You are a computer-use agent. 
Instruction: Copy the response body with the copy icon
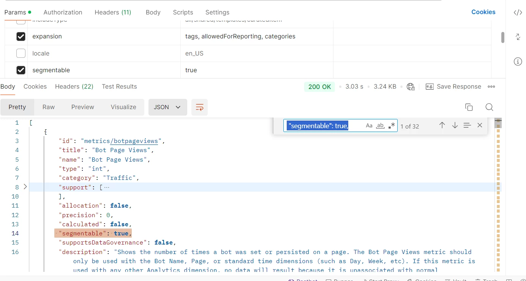[469, 107]
